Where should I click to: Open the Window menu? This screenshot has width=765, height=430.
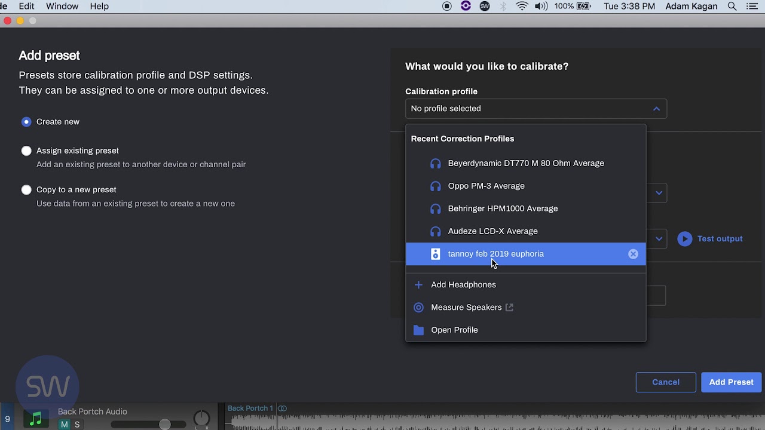[62, 6]
